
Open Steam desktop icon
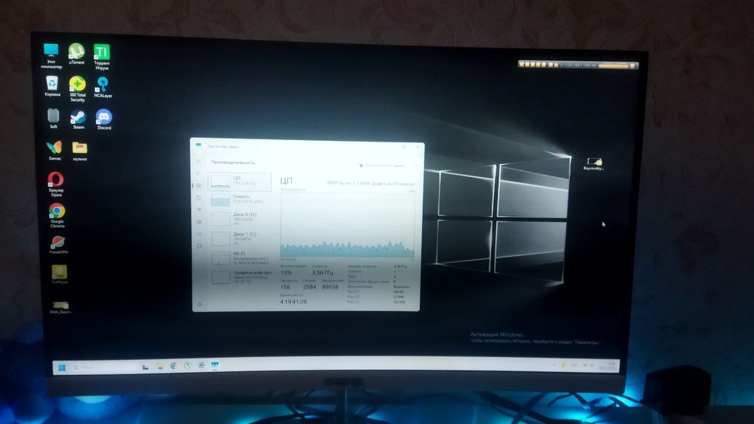coord(78,120)
